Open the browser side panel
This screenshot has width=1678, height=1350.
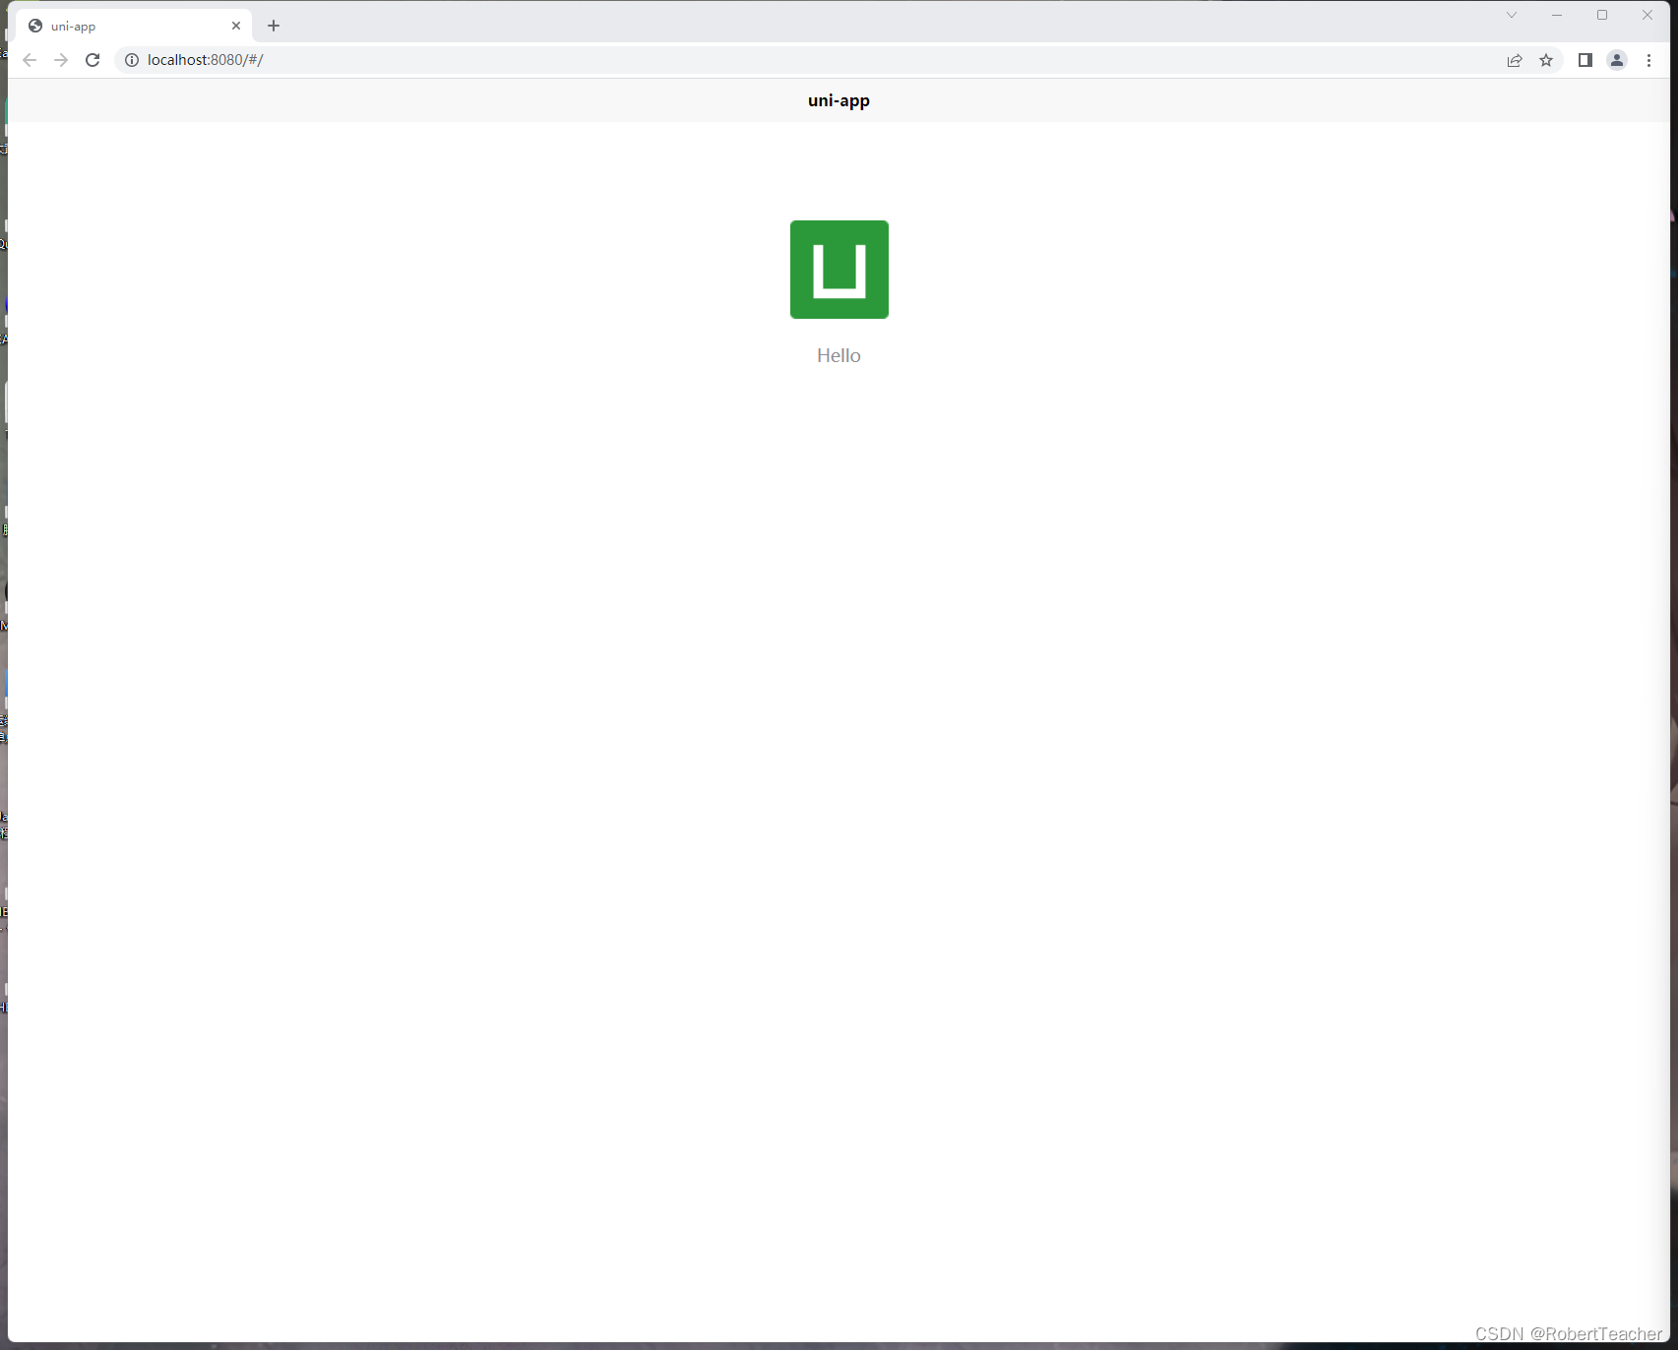(1585, 60)
